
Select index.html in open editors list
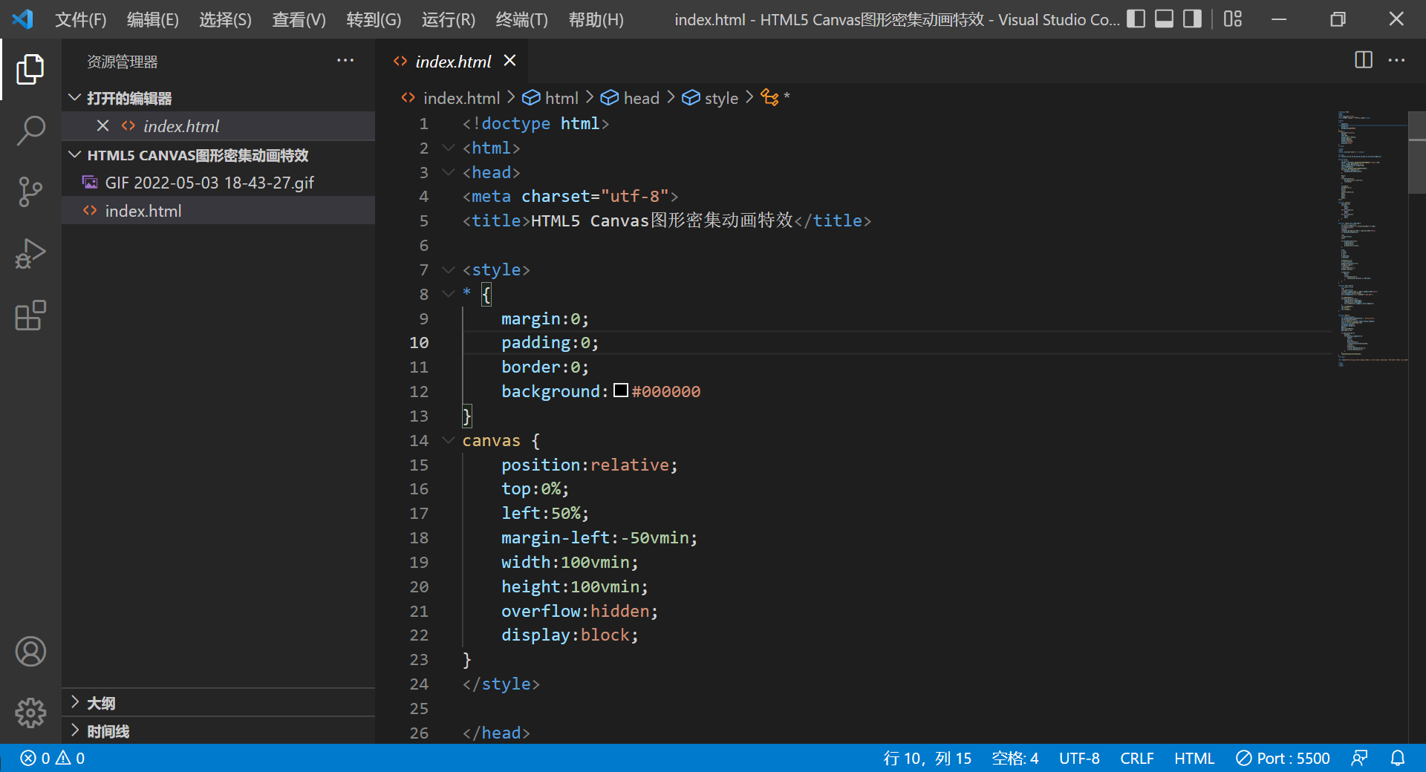(218, 126)
